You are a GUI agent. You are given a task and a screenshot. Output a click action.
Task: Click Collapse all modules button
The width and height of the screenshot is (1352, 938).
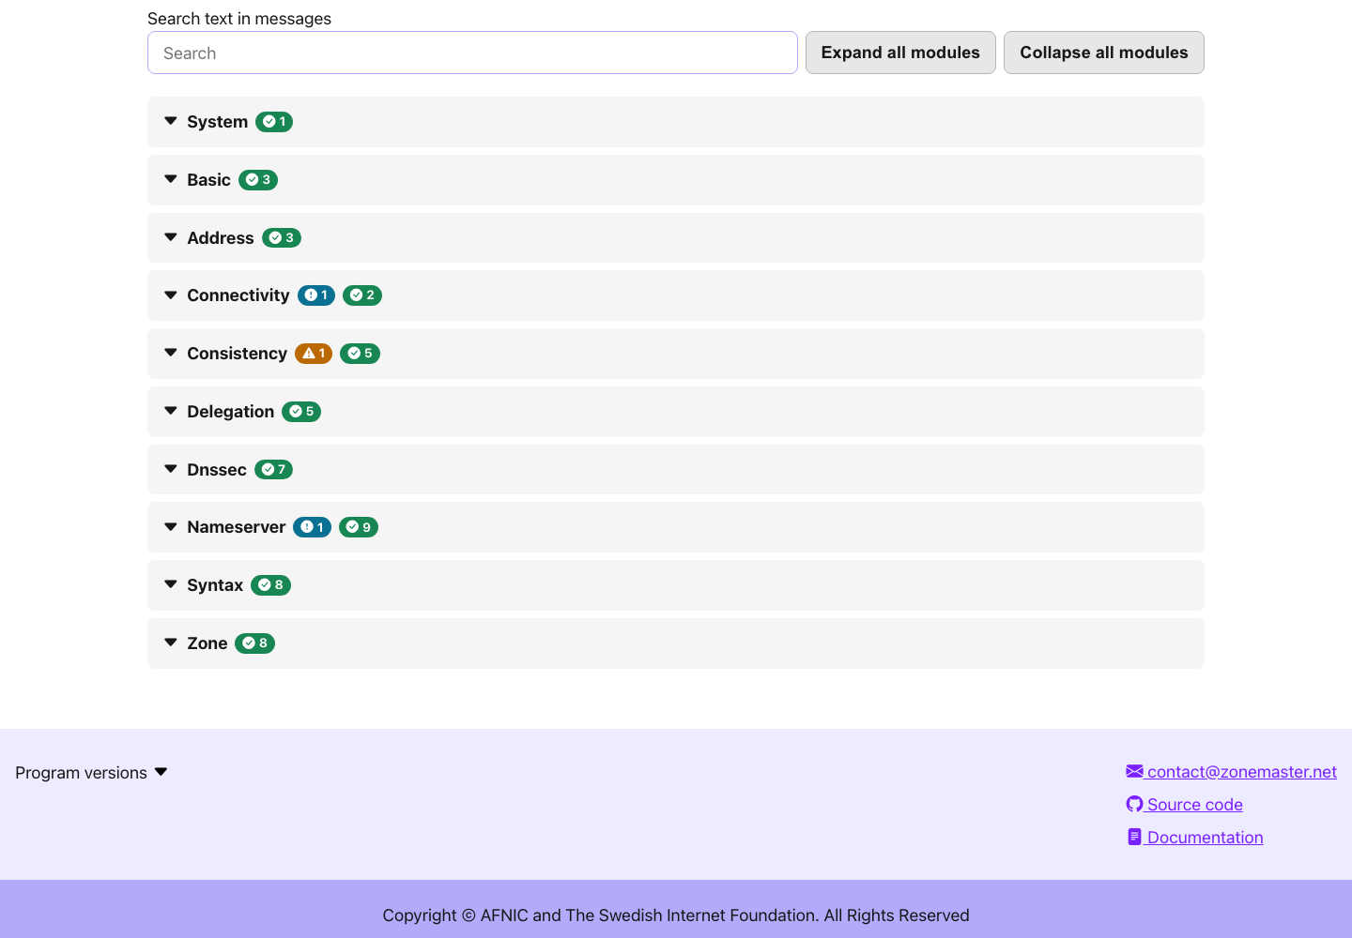[x=1104, y=53]
